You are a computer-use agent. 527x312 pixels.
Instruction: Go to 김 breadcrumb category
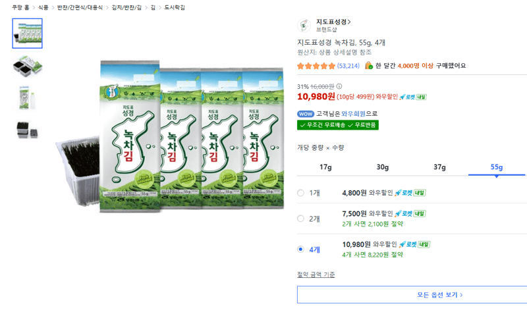[153, 7]
